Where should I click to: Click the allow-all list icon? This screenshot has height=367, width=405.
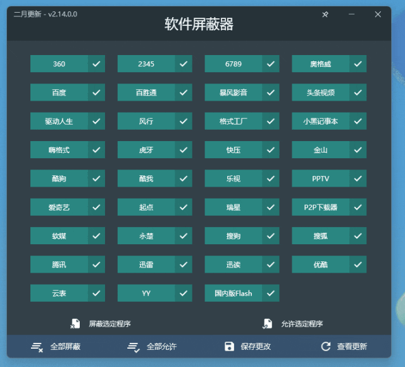click(134, 347)
